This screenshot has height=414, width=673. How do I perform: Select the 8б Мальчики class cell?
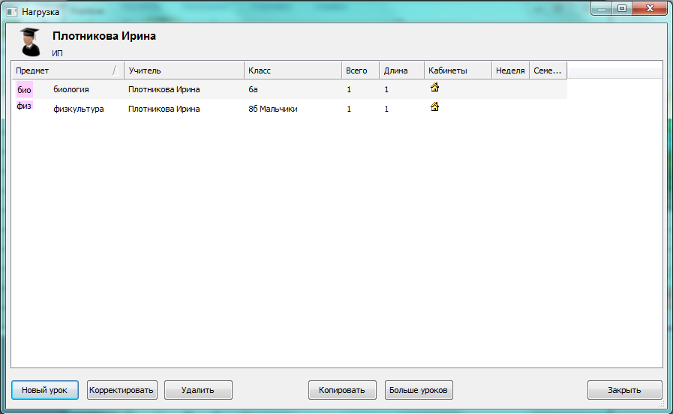(273, 109)
